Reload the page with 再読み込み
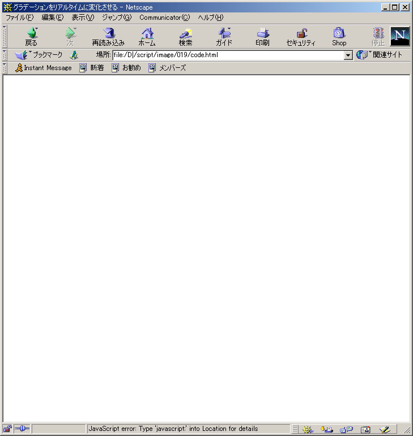 108,36
